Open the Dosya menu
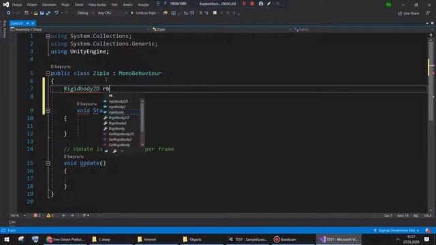This screenshot has height=245, width=436. [x=16, y=5]
